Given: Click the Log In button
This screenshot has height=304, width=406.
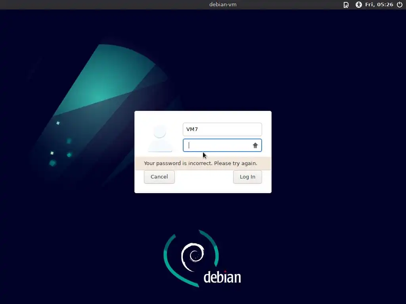Looking at the screenshot, I should pos(247,177).
